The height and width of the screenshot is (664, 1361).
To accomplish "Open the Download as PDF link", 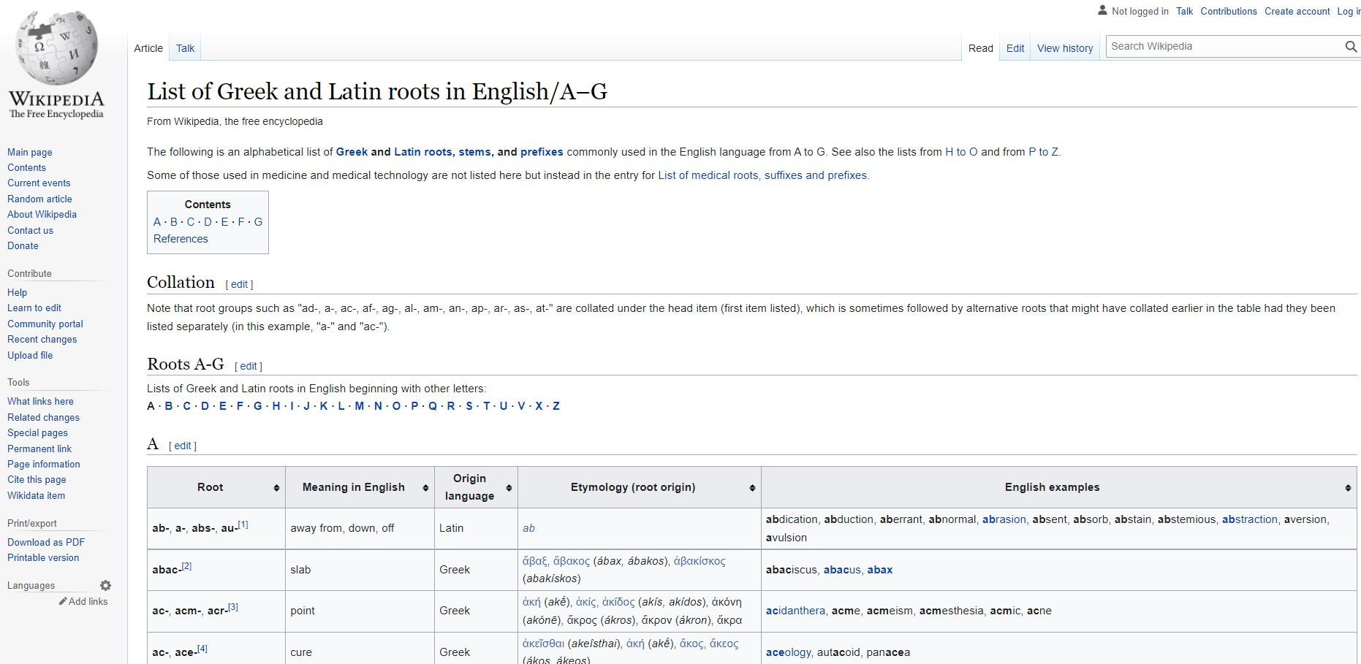I will 45,542.
